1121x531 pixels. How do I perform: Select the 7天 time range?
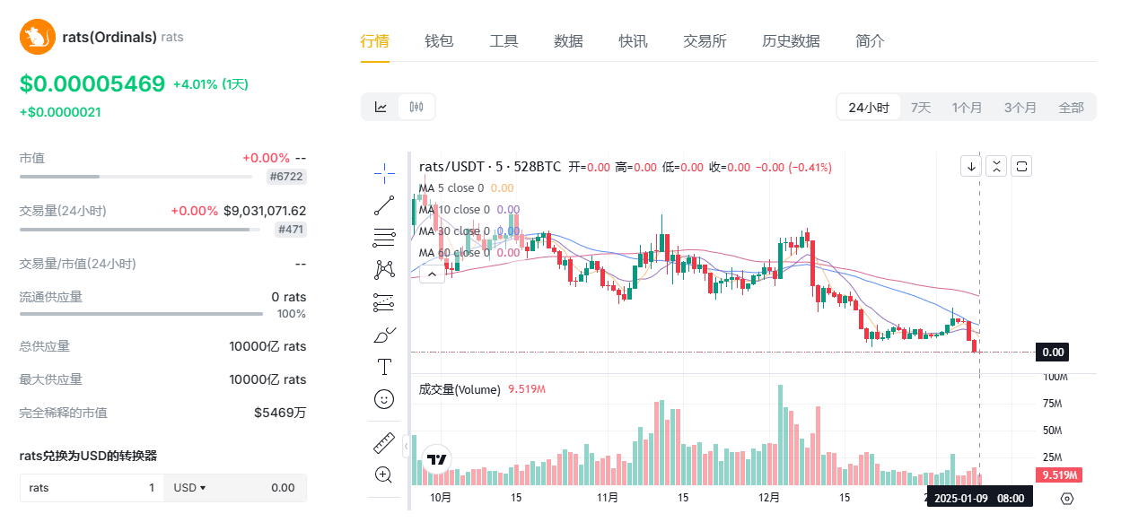[x=921, y=108]
